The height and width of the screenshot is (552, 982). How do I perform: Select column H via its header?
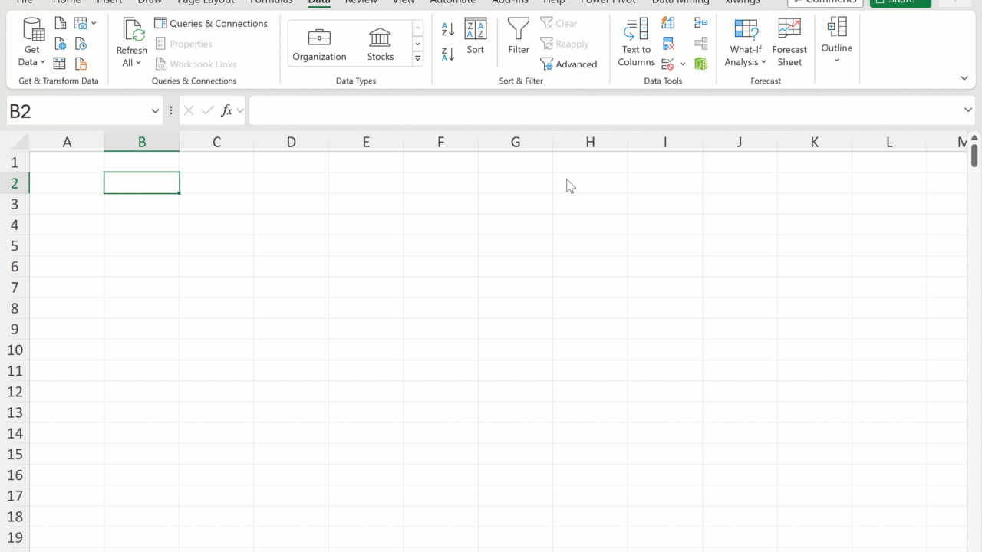click(590, 142)
